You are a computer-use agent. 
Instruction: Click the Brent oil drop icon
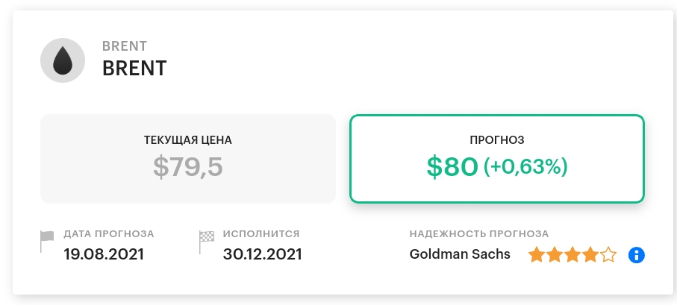(x=63, y=60)
